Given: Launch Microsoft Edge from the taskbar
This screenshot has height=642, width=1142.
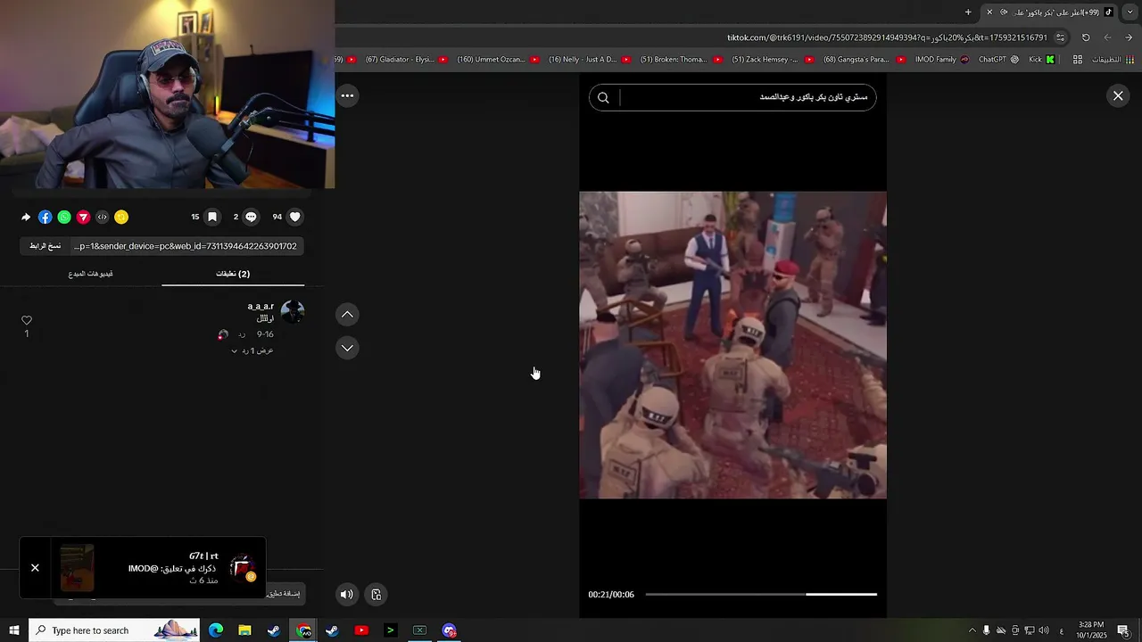Looking at the screenshot, I should (x=216, y=630).
